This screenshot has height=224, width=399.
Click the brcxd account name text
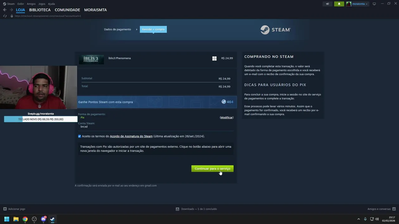coord(84,127)
